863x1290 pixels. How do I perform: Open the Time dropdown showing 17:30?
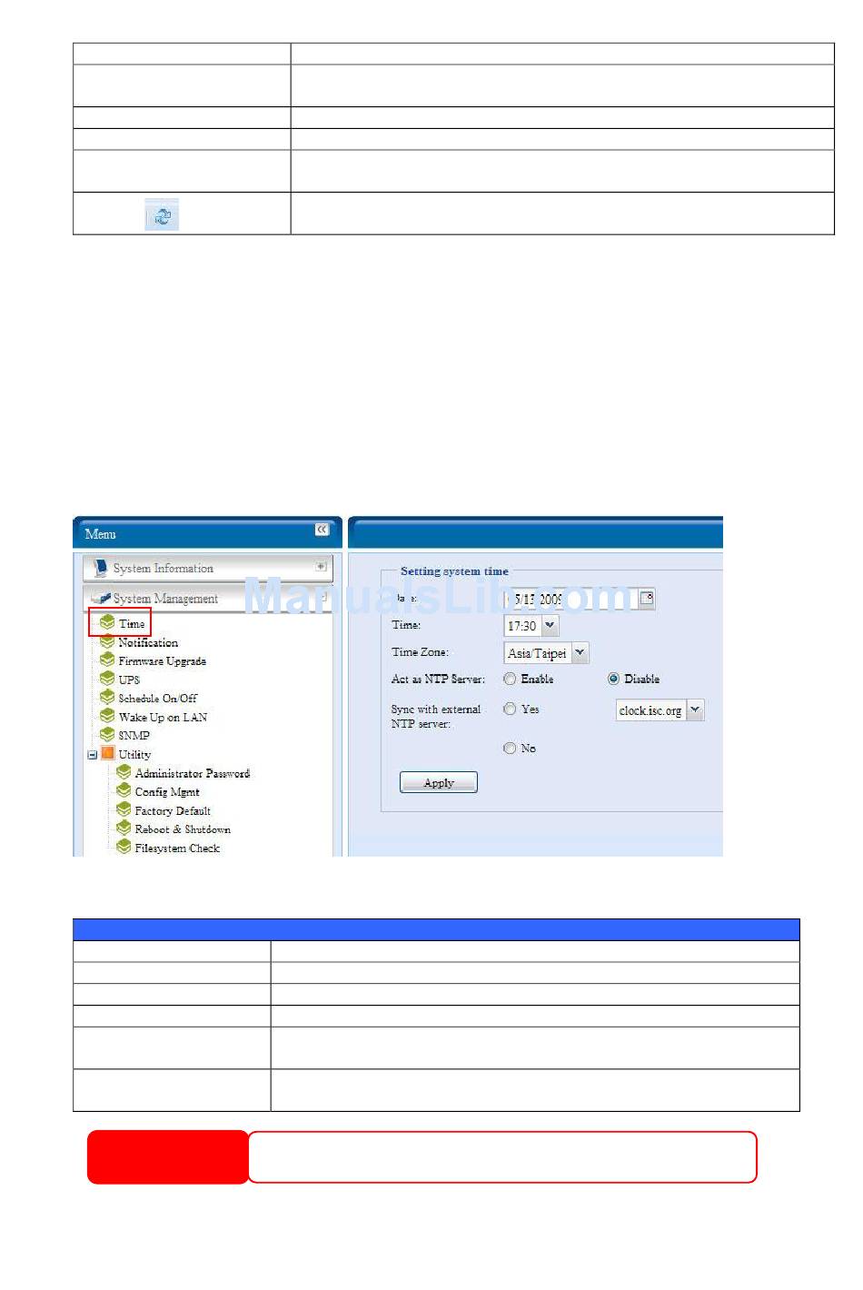(x=550, y=625)
